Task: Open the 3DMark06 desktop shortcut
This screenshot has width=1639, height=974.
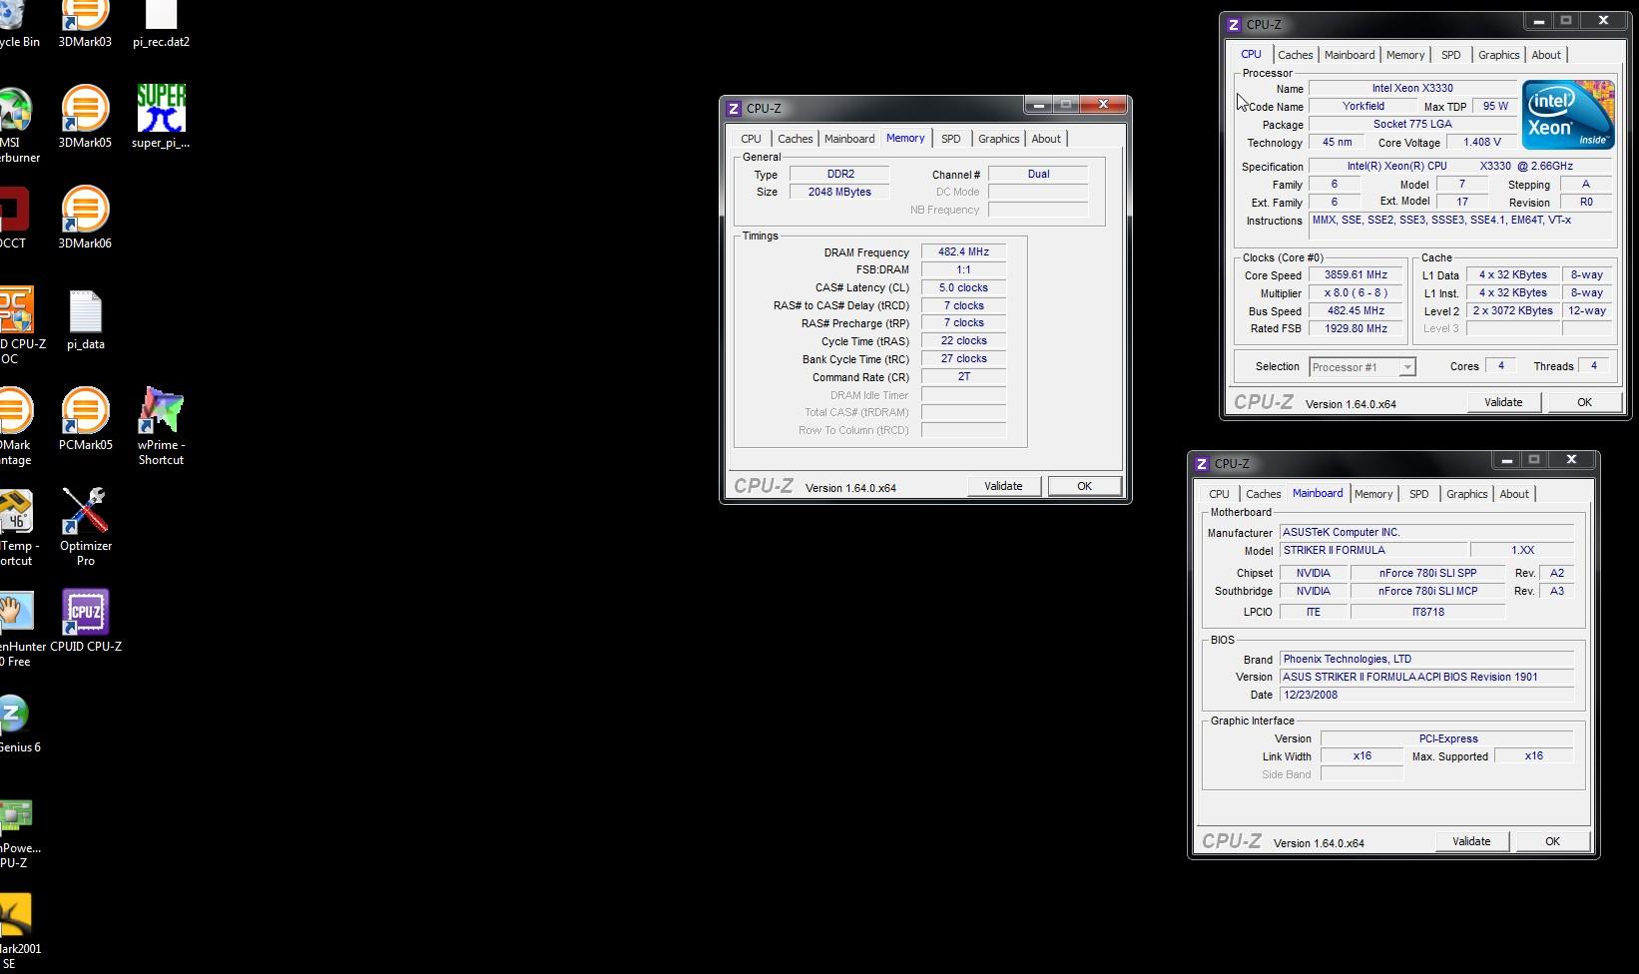Action: click(85, 218)
